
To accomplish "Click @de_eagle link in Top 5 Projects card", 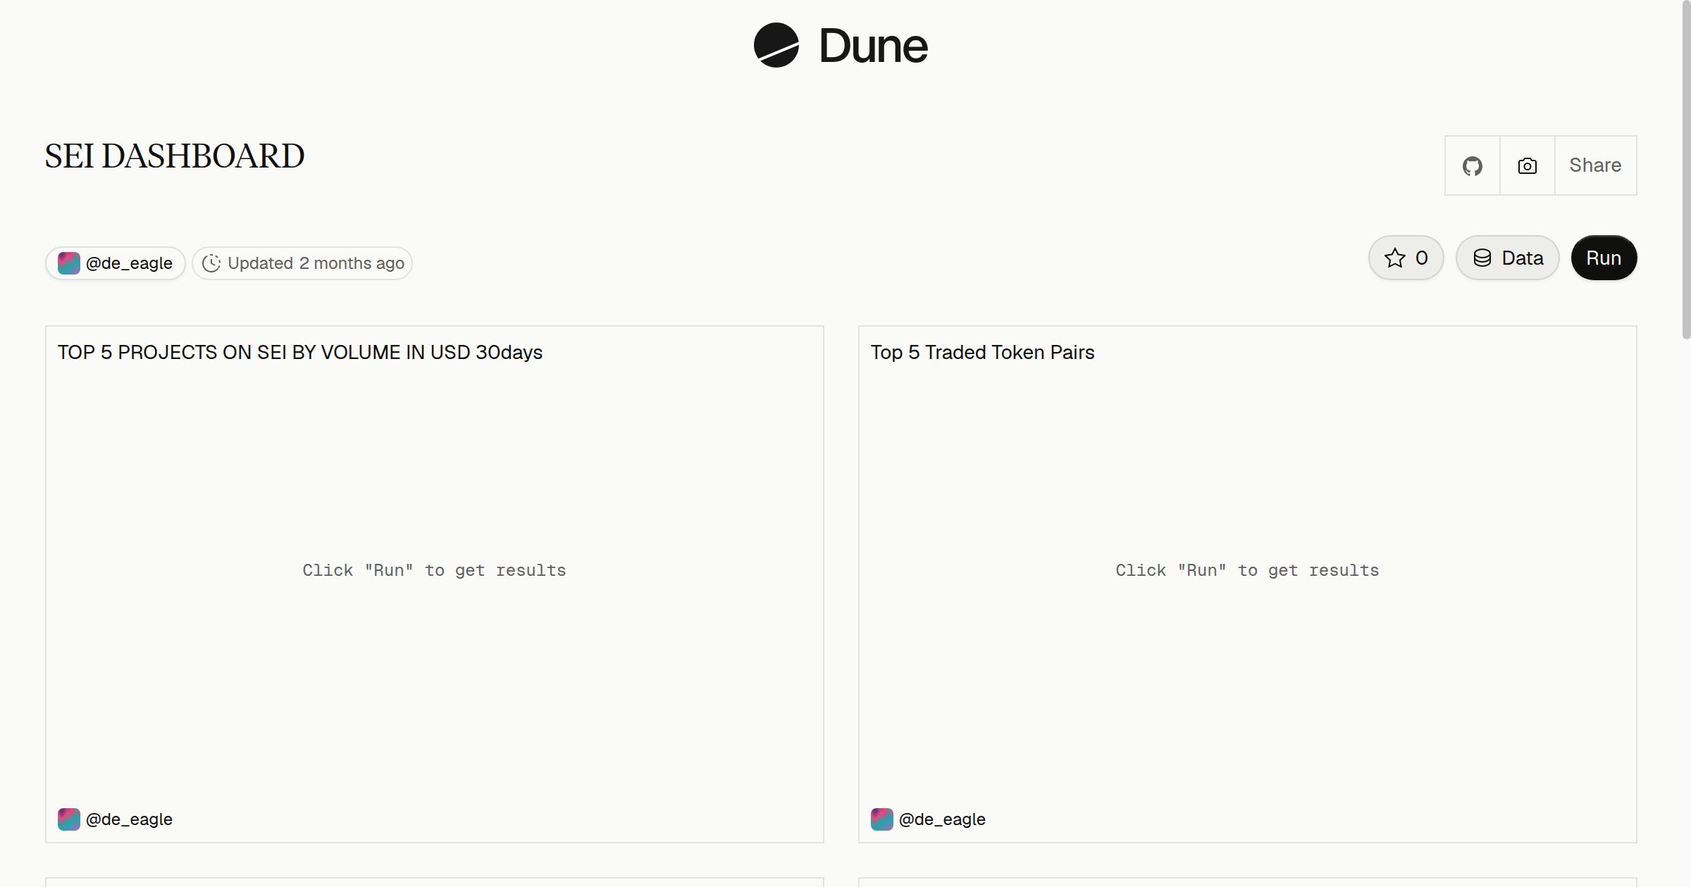I will tap(129, 819).
